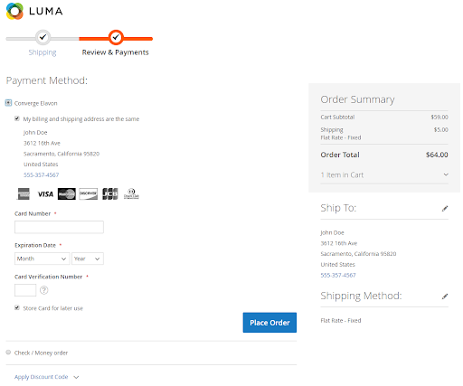463x386 pixels.
Task: Open the card verification number help tooltip
Action: coord(44,290)
